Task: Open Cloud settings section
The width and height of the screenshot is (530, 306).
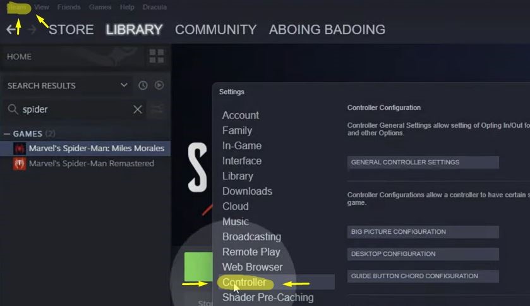Action: point(235,207)
